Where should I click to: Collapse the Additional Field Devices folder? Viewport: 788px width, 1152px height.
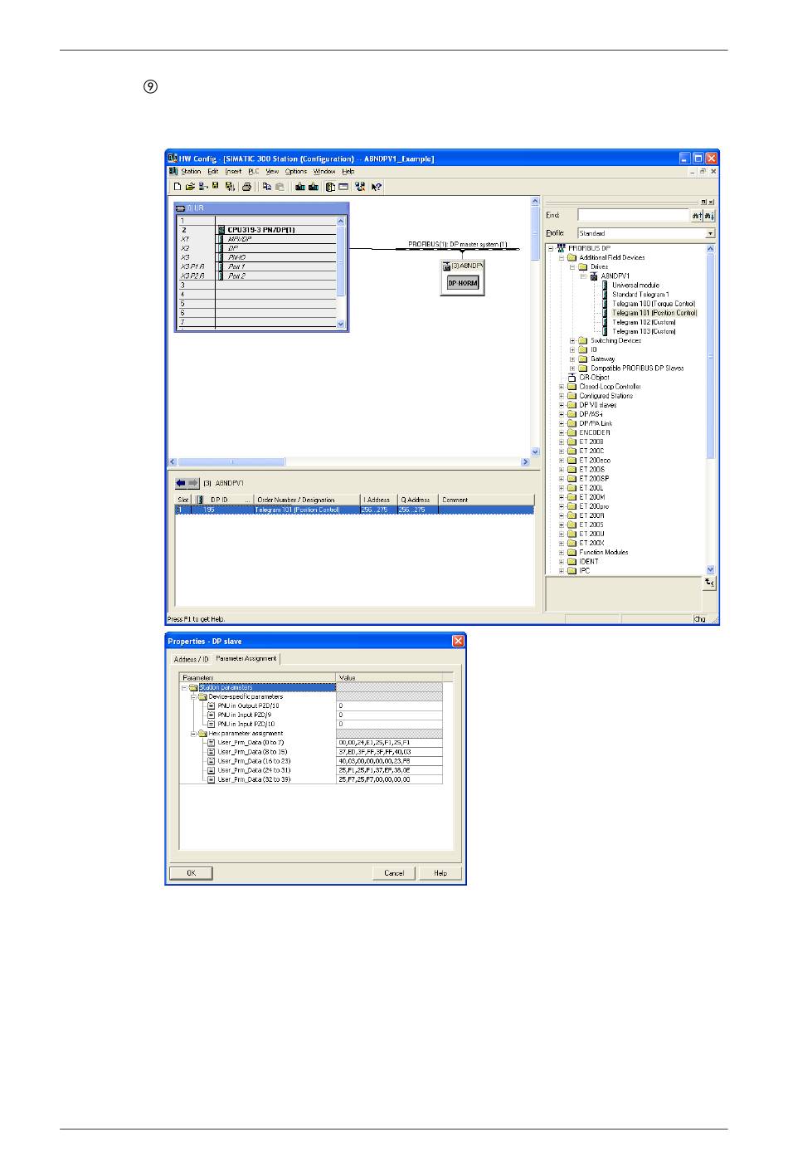click(562, 257)
